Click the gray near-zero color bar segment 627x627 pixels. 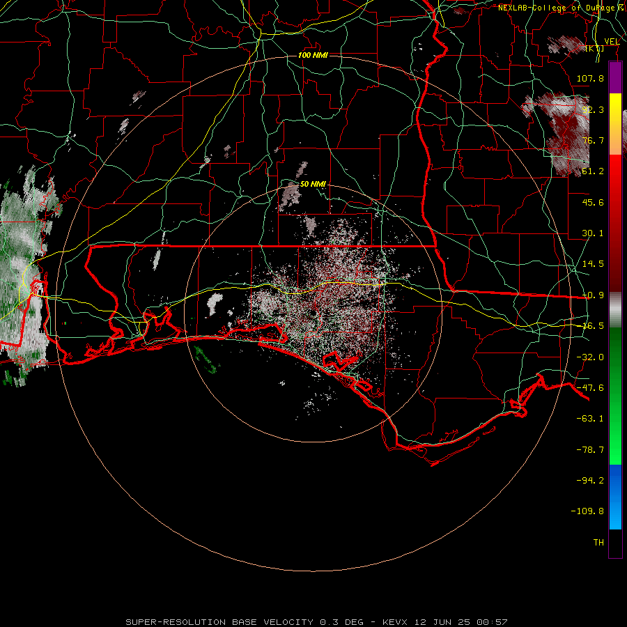[x=615, y=310]
